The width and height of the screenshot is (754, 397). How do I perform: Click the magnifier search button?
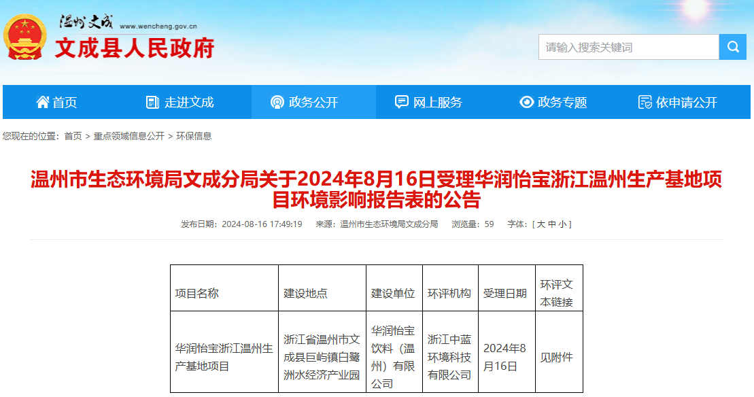pyautogui.click(x=732, y=47)
